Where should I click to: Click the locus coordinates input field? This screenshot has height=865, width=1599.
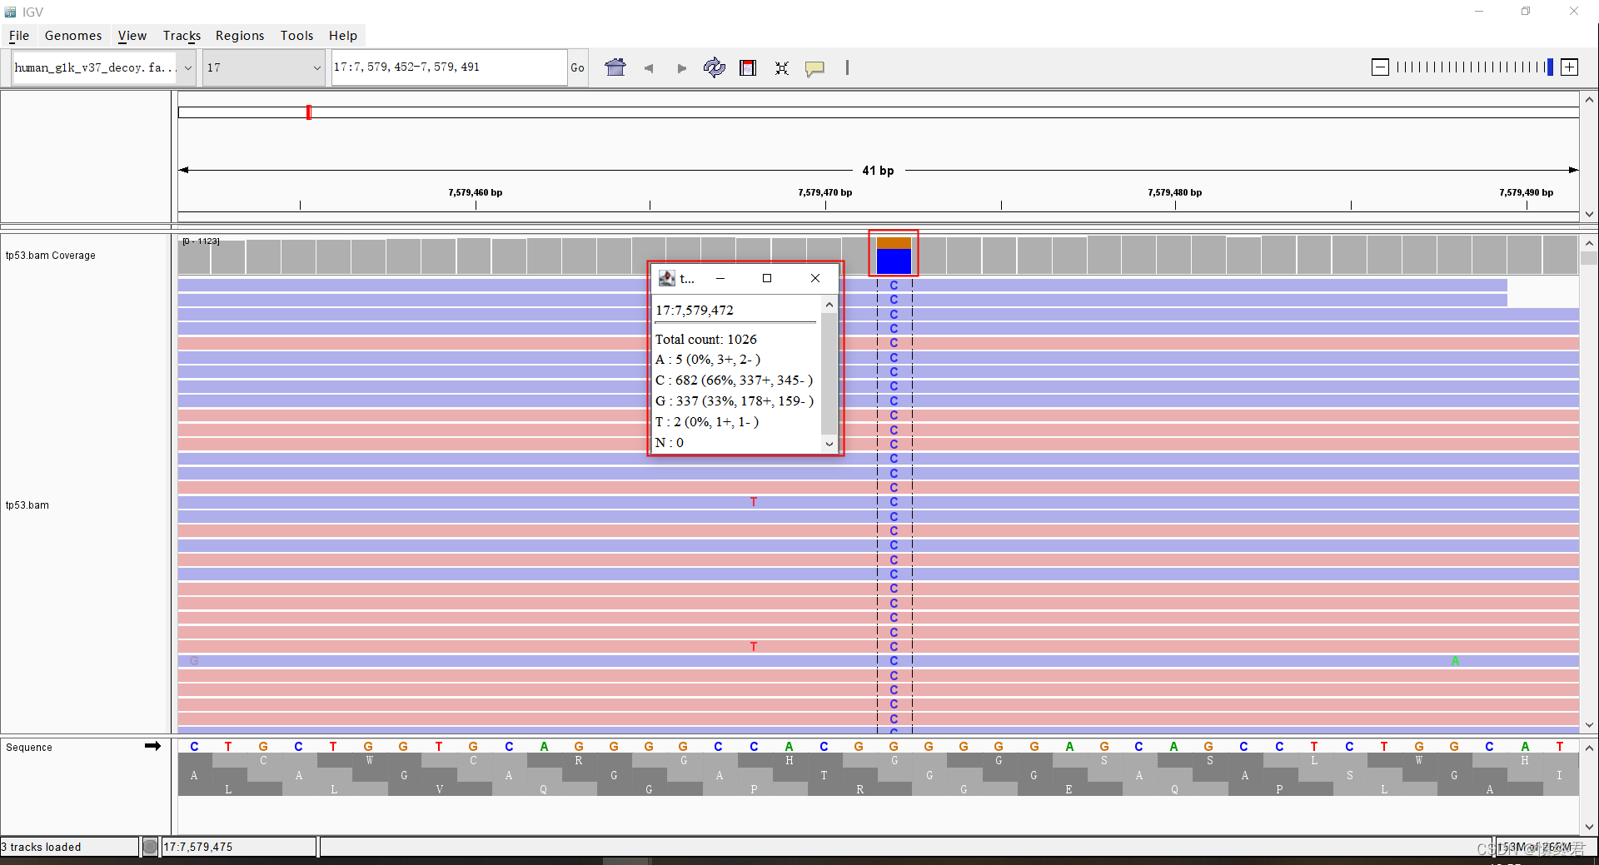tap(449, 67)
